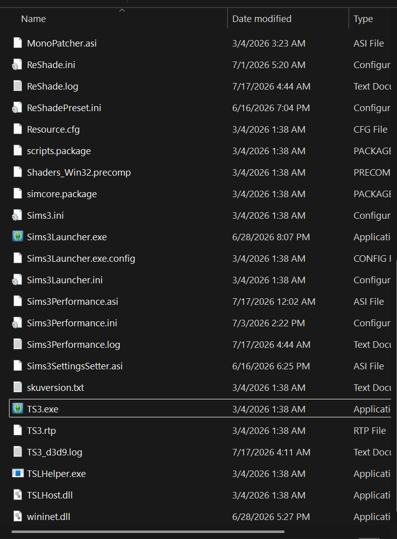
Task: Select the TS3.exe file name
Action: 42,409
